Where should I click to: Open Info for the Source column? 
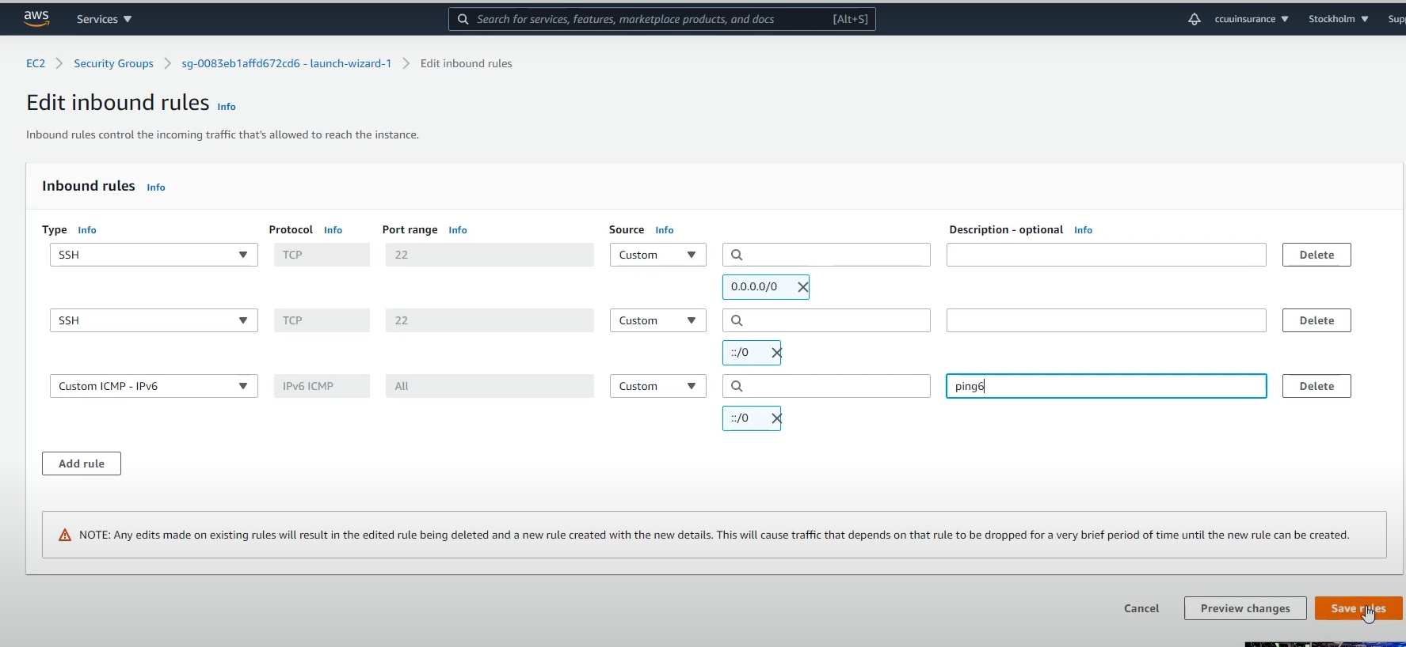point(665,230)
